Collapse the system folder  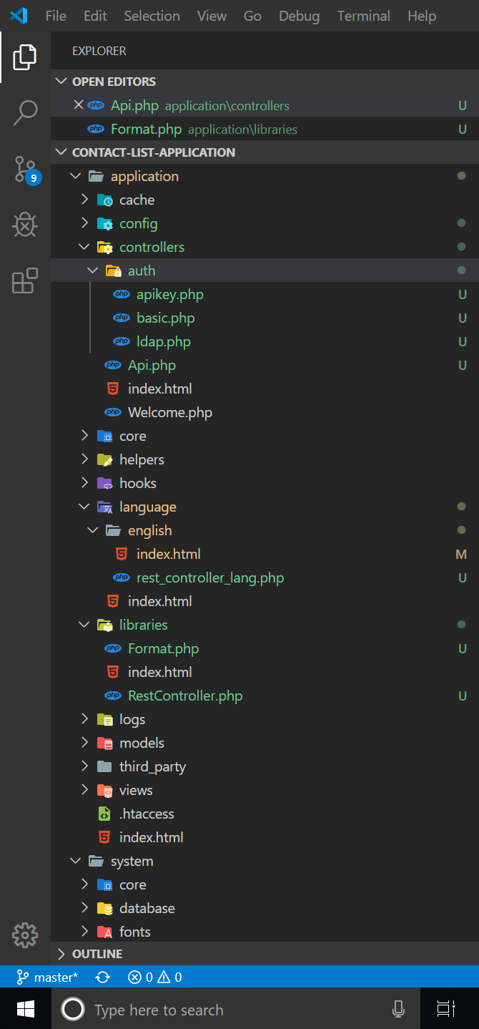pyautogui.click(x=76, y=860)
